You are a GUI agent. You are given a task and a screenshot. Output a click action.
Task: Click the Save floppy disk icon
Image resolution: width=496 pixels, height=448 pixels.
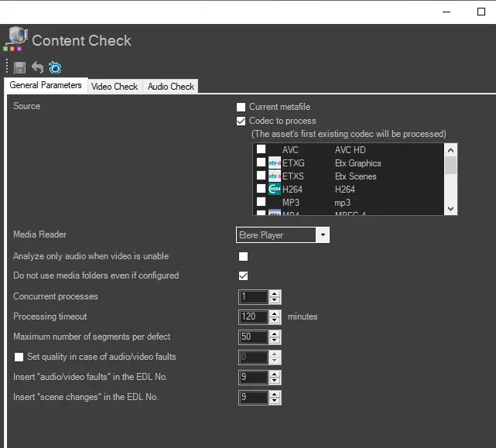[x=20, y=68]
